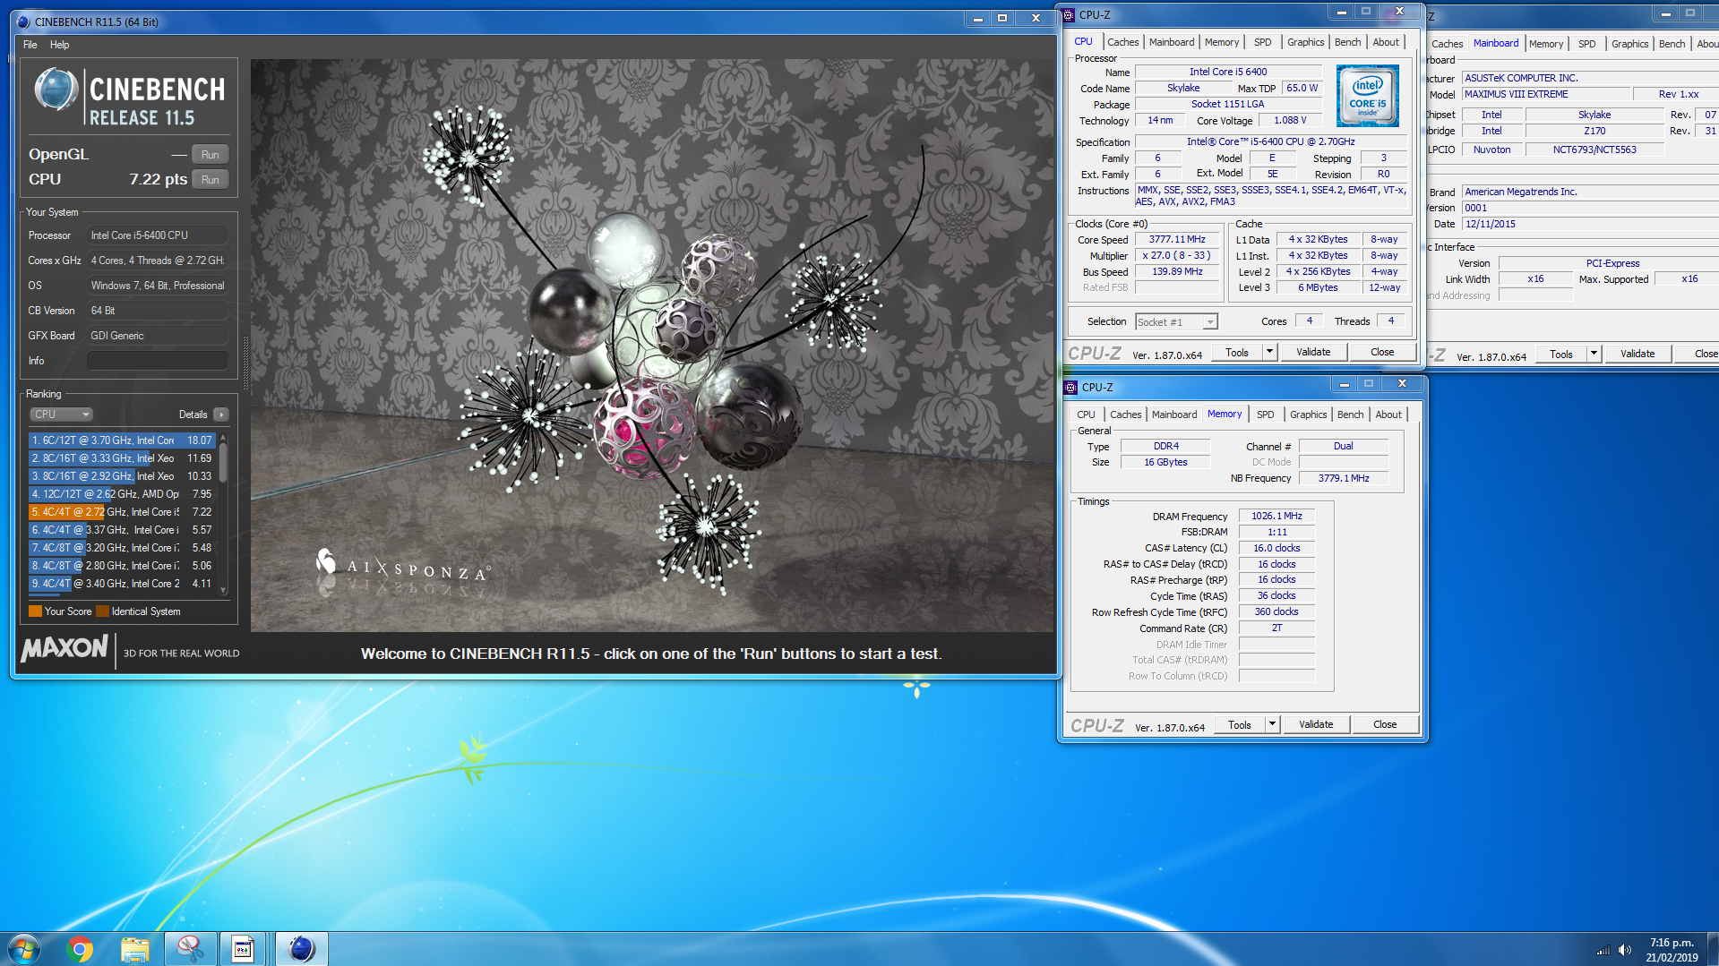Open the Socket #1 selection dropdown
Image resolution: width=1719 pixels, height=966 pixels.
1176,322
